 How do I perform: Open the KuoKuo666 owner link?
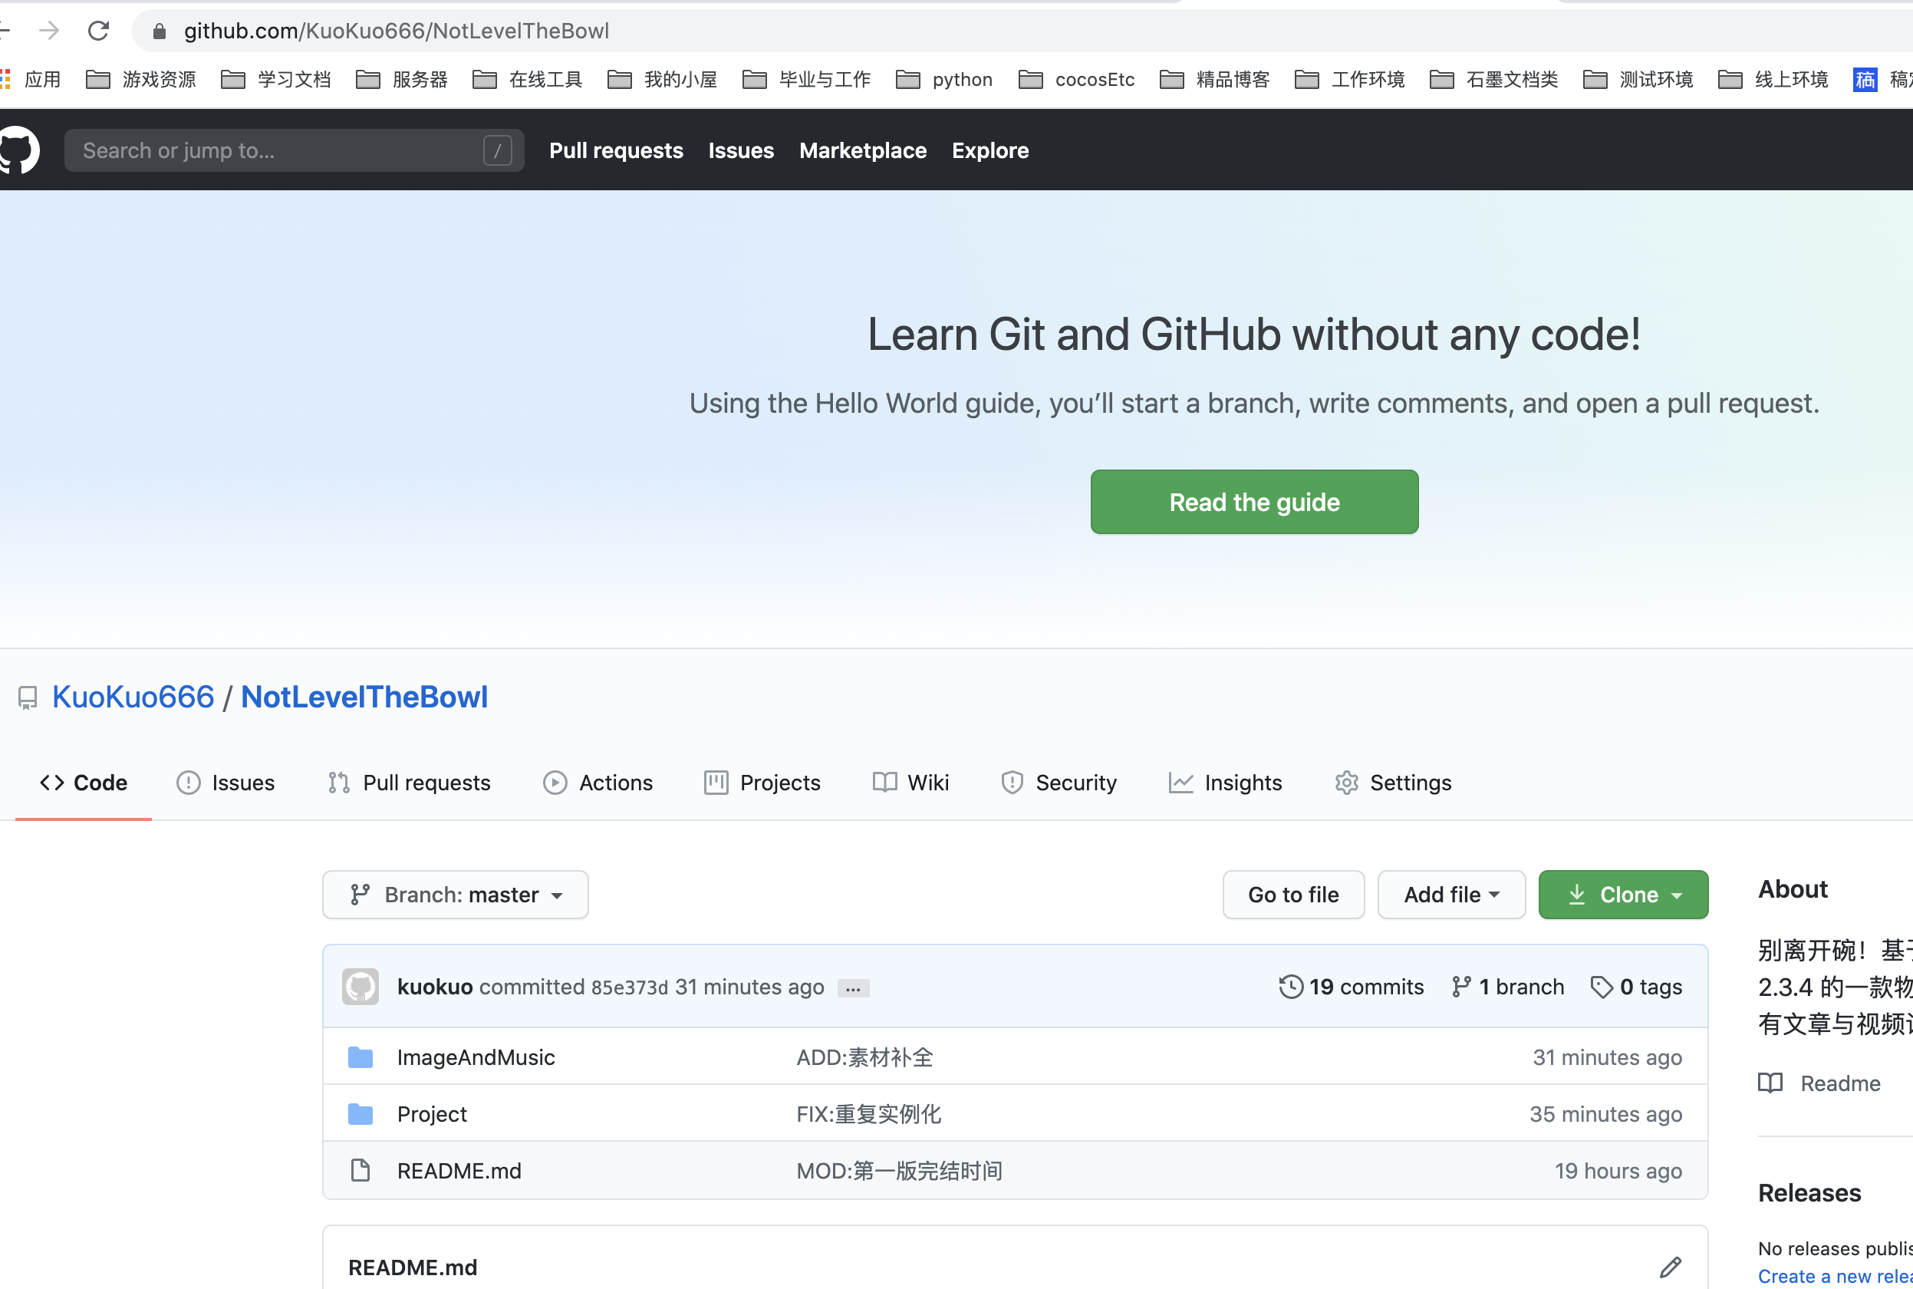[x=133, y=697]
